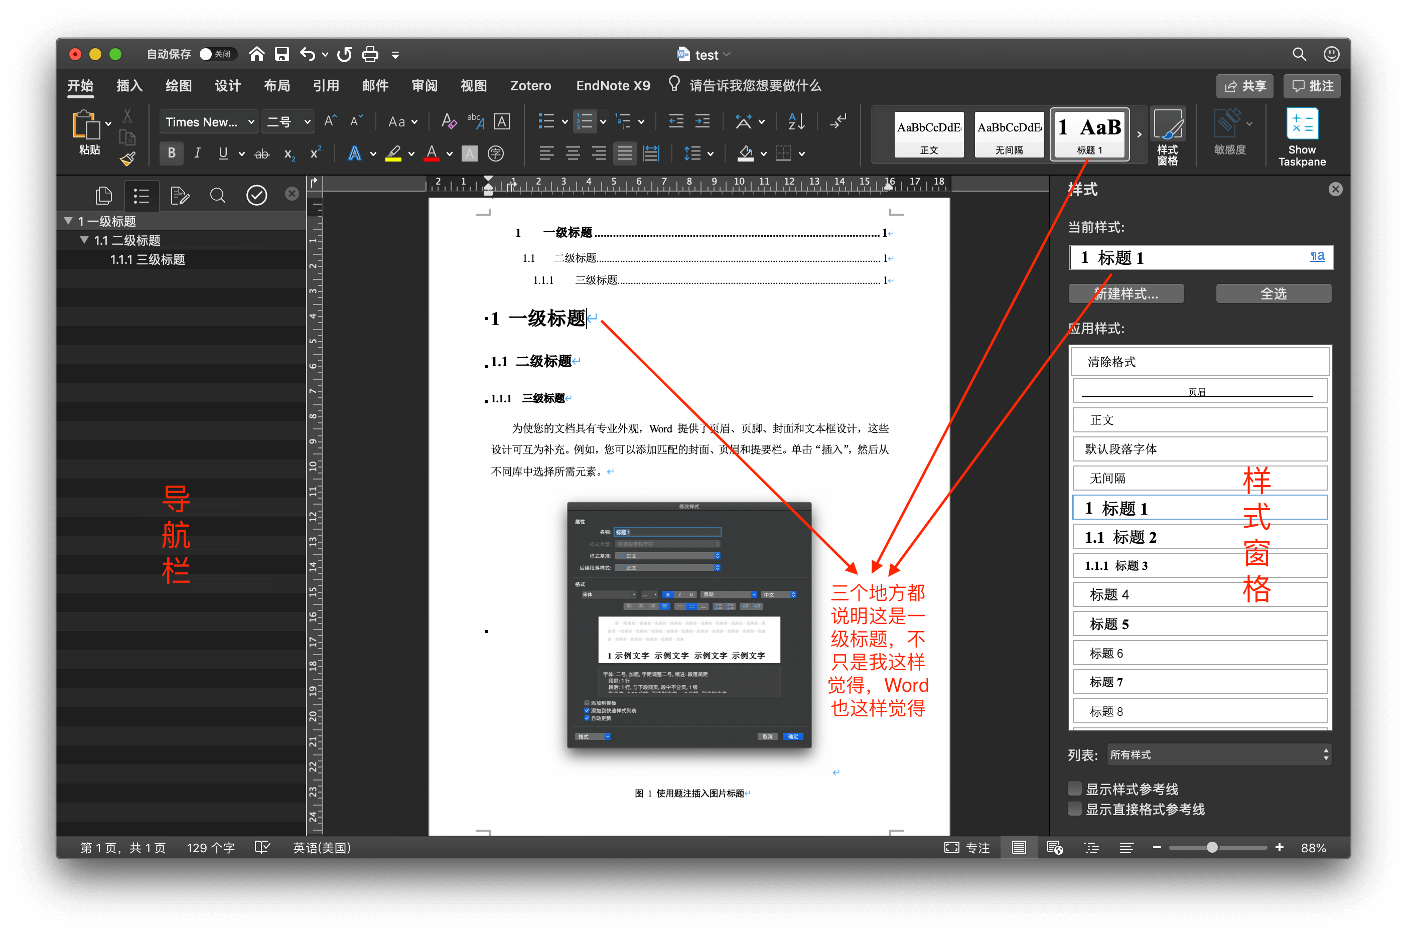Click the Sort A-Z icon
The width and height of the screenshot is (1407, 933).
796,121
